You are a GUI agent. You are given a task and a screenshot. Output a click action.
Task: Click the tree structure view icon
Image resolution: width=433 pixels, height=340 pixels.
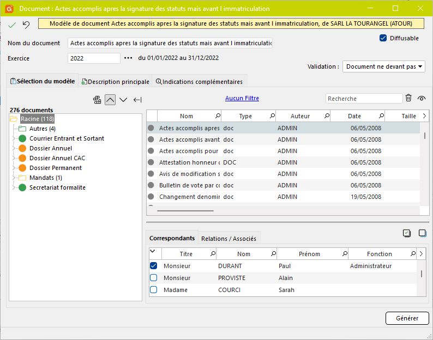click(x=97, y=99)
